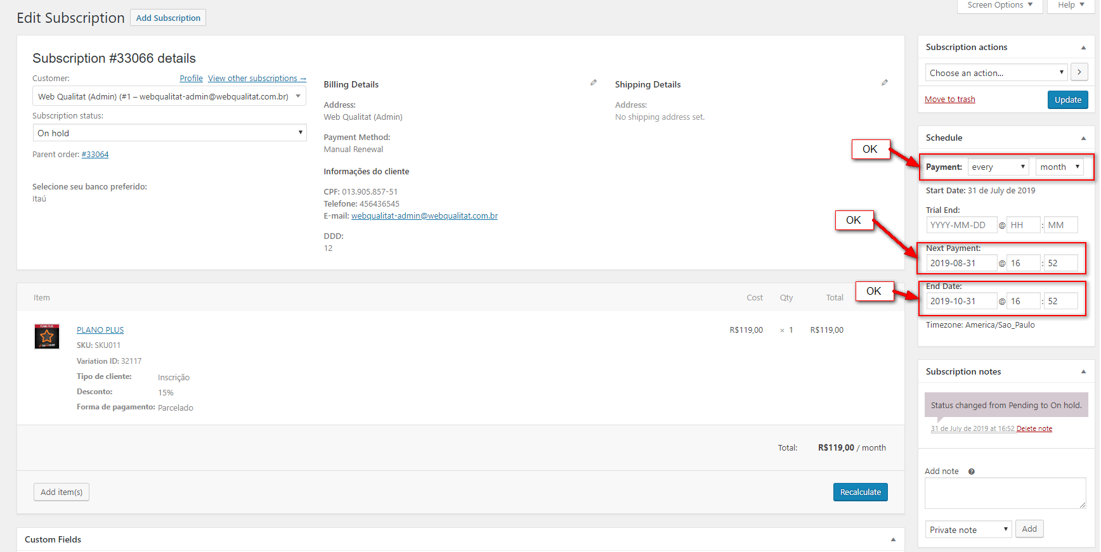Click the shipping details pencil icon
1101x552 pixels.
point(885,82)
